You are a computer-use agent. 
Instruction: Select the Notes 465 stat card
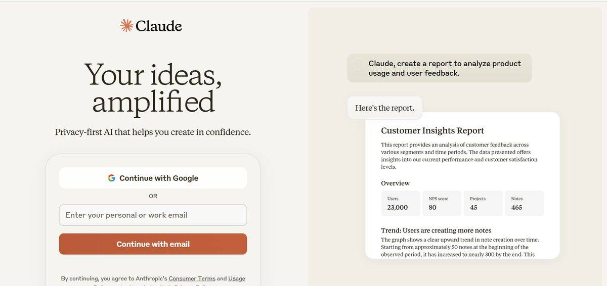click(524, 203)
